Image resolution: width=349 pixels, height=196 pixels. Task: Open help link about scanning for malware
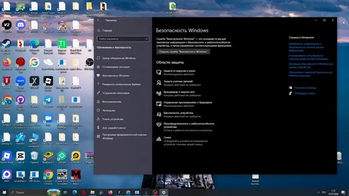click(308, 57)
